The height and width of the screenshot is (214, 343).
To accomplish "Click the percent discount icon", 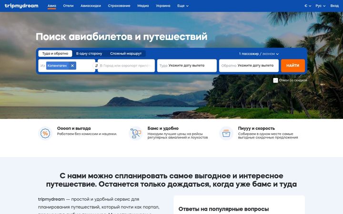I will (45, 133).
